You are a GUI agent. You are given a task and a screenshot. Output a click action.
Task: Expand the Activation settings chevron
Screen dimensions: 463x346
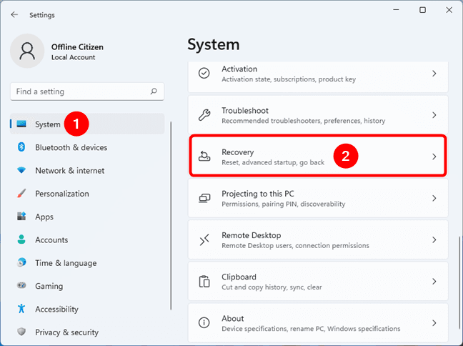[434, 74]
